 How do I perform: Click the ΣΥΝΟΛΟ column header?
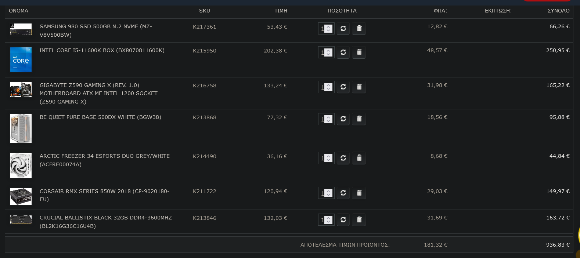point(559,11)
